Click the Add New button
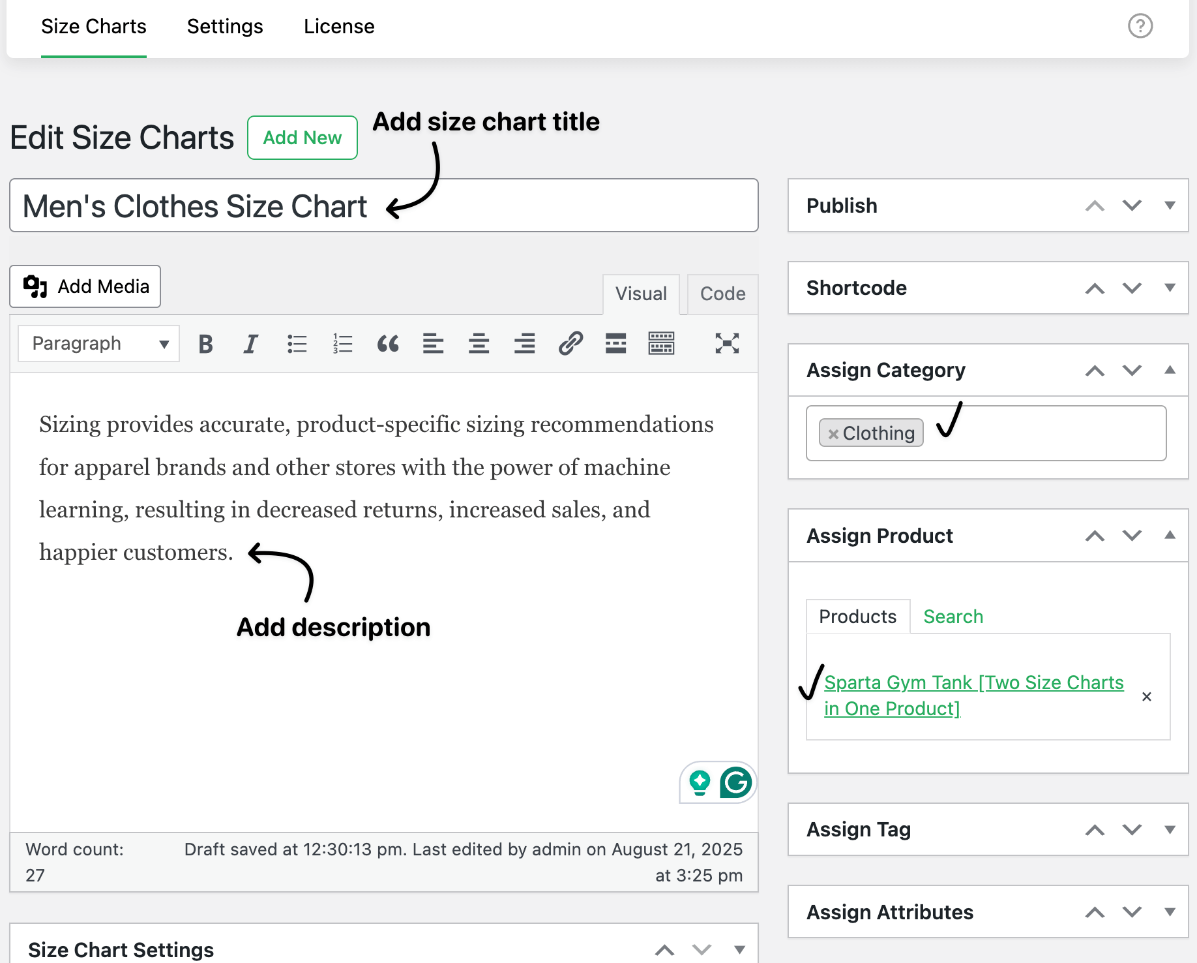 tap(302, 138)
